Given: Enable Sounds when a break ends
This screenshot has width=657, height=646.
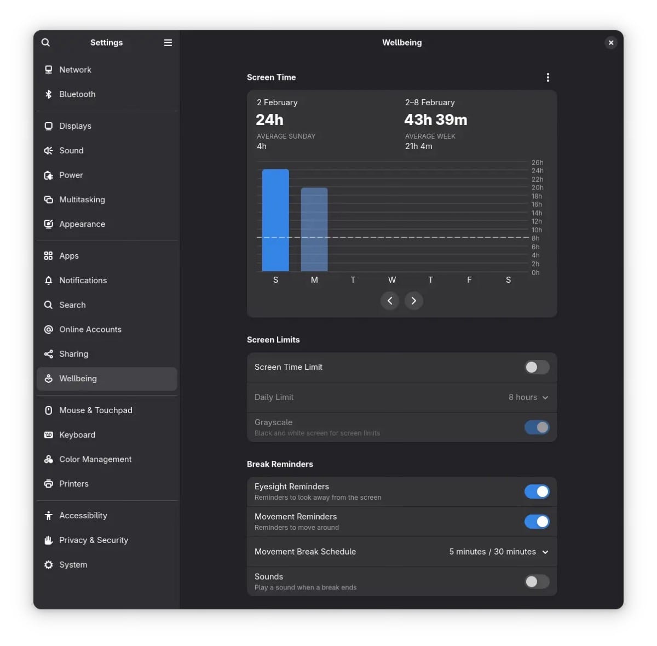Looking at the screenshot, I should (x=537, y=581).
